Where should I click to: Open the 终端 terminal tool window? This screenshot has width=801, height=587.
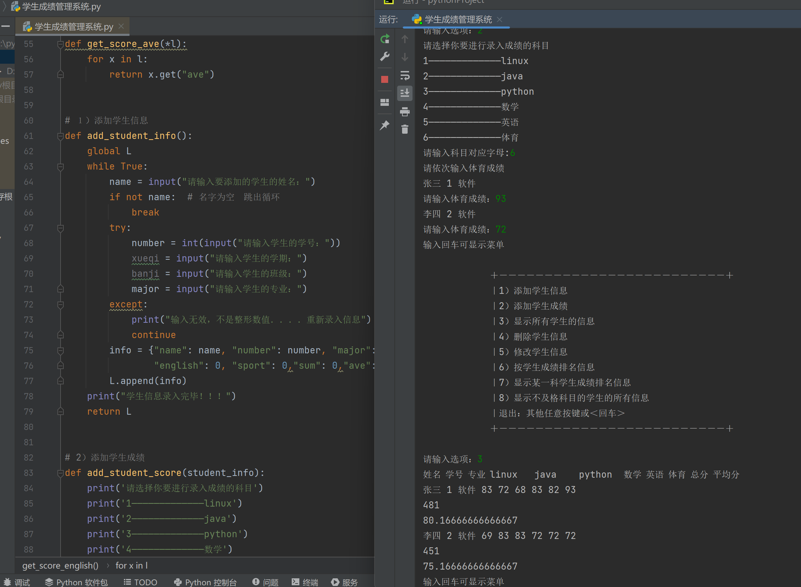click(305, 582)
